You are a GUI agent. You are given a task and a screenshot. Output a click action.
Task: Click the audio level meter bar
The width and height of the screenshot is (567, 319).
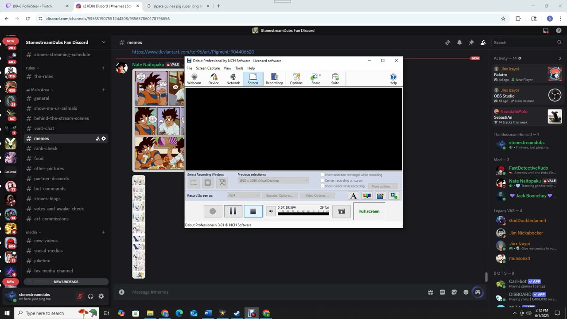tap(303, 213)
